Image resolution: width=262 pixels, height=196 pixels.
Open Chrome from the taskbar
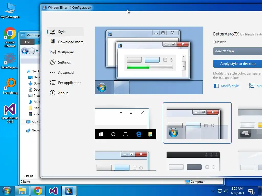(38, 191)
